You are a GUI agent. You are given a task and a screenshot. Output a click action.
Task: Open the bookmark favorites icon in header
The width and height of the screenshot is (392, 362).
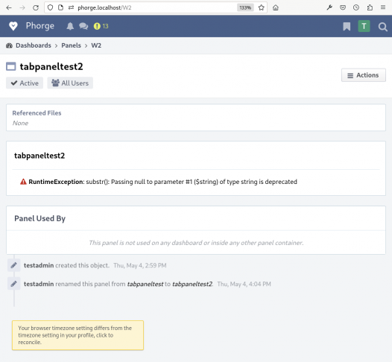click(347, 26)
